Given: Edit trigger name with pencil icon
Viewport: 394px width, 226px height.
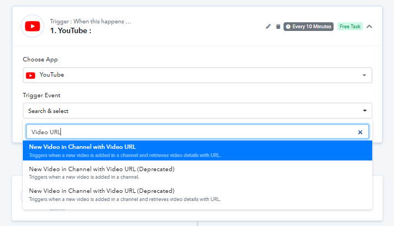Looking at the screenshot, I should pos(268,26).
